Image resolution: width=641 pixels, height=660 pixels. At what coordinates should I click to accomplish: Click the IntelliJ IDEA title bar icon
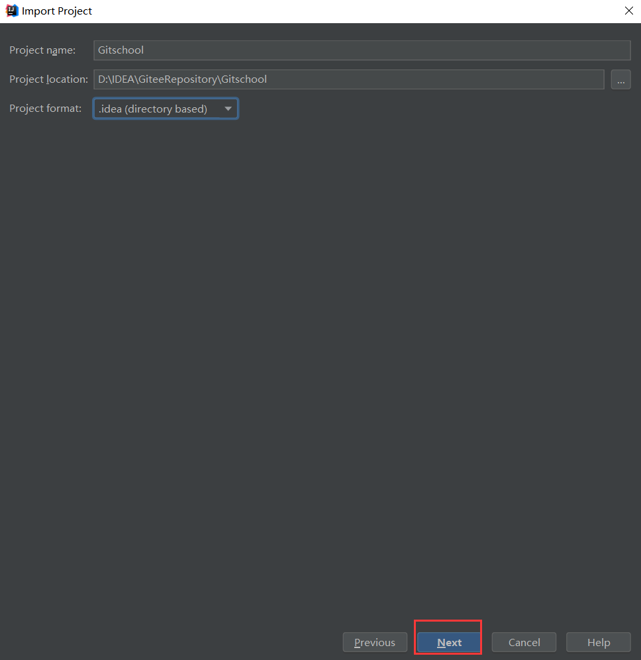(x=12, y=11)
